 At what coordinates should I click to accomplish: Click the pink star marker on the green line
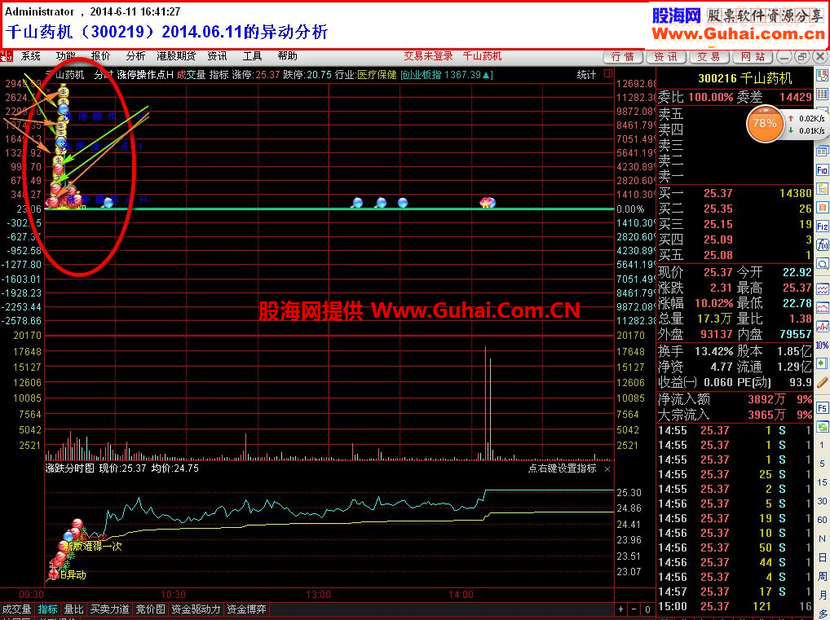(x=487, y=203)
